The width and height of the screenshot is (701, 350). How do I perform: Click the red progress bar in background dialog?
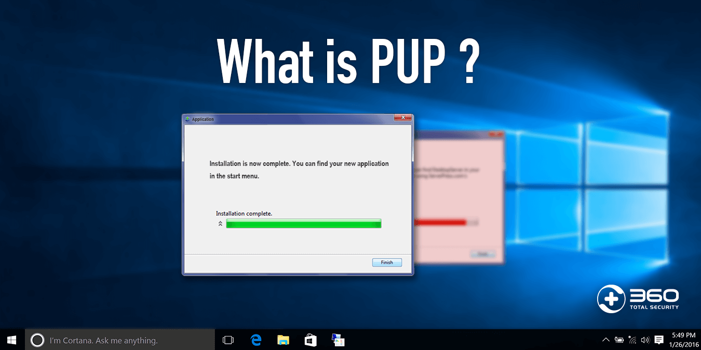441,222
